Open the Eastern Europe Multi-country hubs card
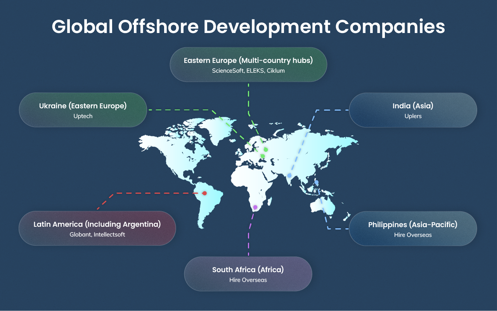The image size is (497, 311). 248,64
